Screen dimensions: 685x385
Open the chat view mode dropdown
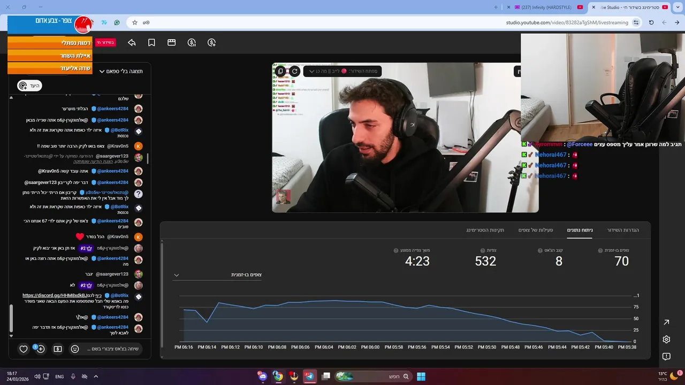click(121, 71)
